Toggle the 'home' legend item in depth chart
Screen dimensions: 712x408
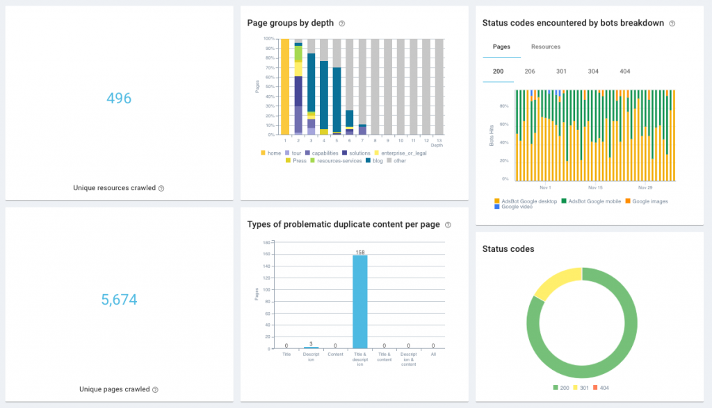(271, 153)
